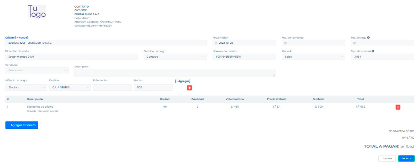Click the Tu logo image

[x=37, y=12]
